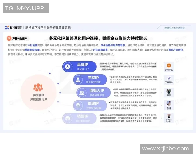Screen dimensions: 196x157
Task: Click the 矩阵通 logo icon
Action: click(7, 28)
